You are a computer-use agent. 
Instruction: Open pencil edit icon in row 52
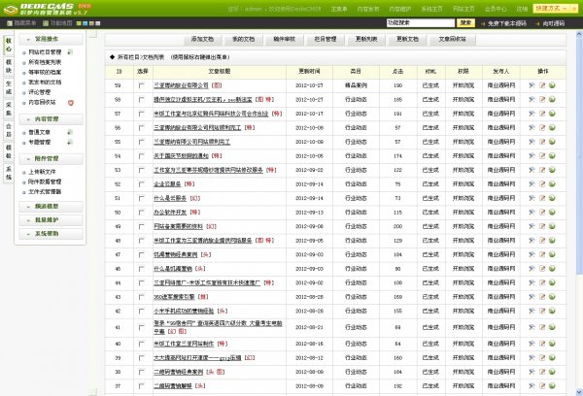(x=542, y=184)
